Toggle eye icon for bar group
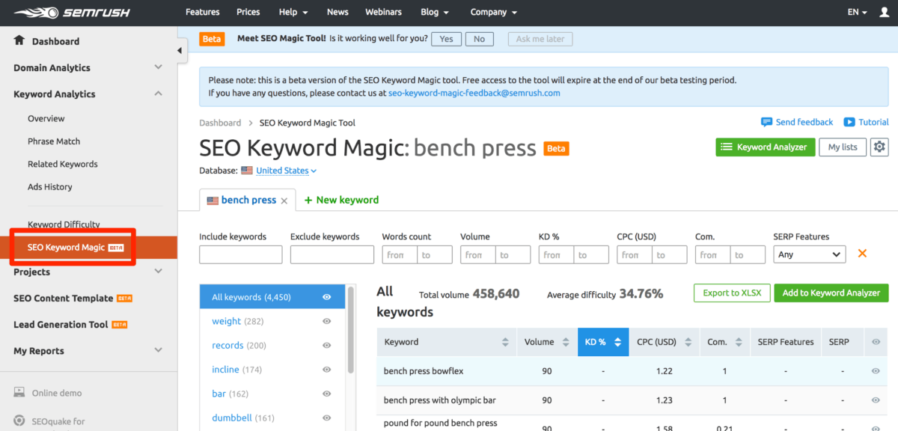Viewport: 898px width, 431px height. (327, 394)
